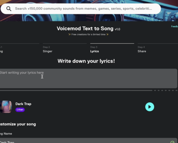Jump to the Step 4 Share tab

[158, 48]
